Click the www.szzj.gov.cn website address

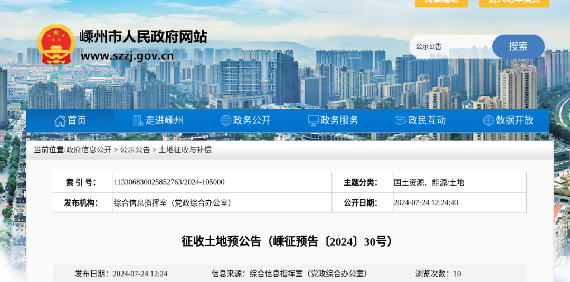click(x=127, y=56)
